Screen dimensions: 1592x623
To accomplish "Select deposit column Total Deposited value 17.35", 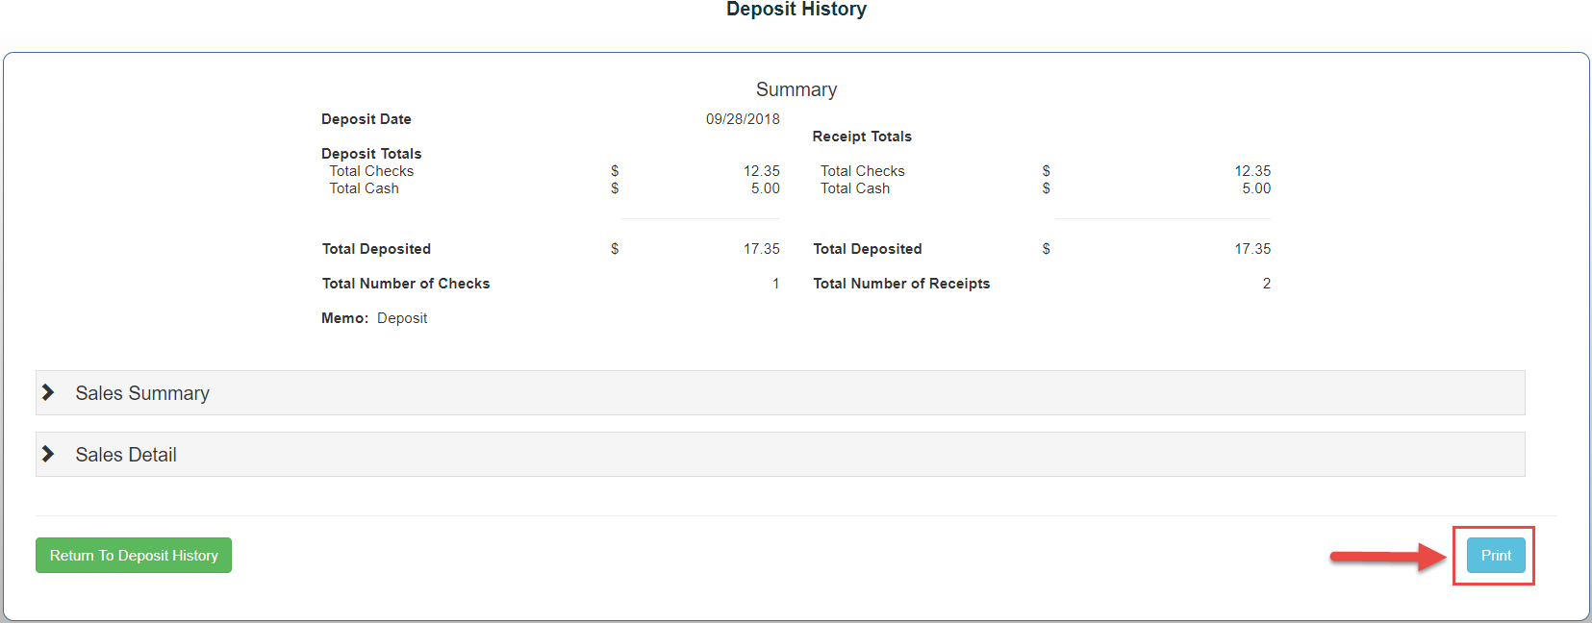I will coord(762,249).
